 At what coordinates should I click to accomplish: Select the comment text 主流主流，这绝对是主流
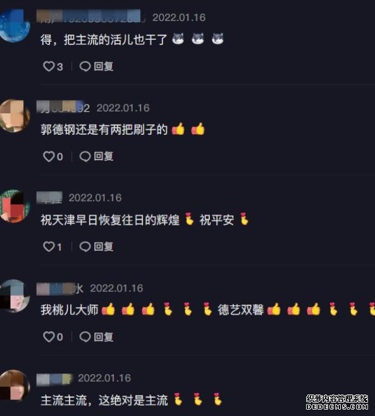(104, 400)
